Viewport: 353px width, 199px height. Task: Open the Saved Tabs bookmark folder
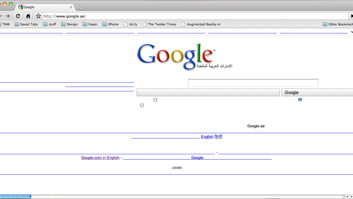(x=26, y=24)
